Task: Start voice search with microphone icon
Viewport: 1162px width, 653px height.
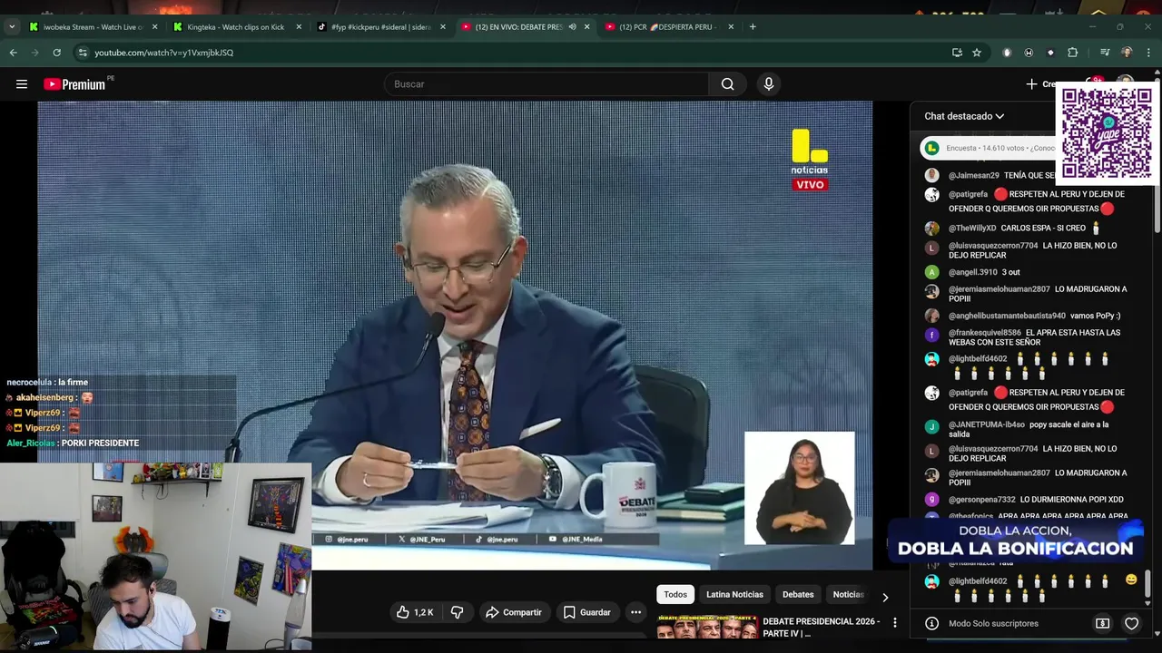Action: coord(769,84)
